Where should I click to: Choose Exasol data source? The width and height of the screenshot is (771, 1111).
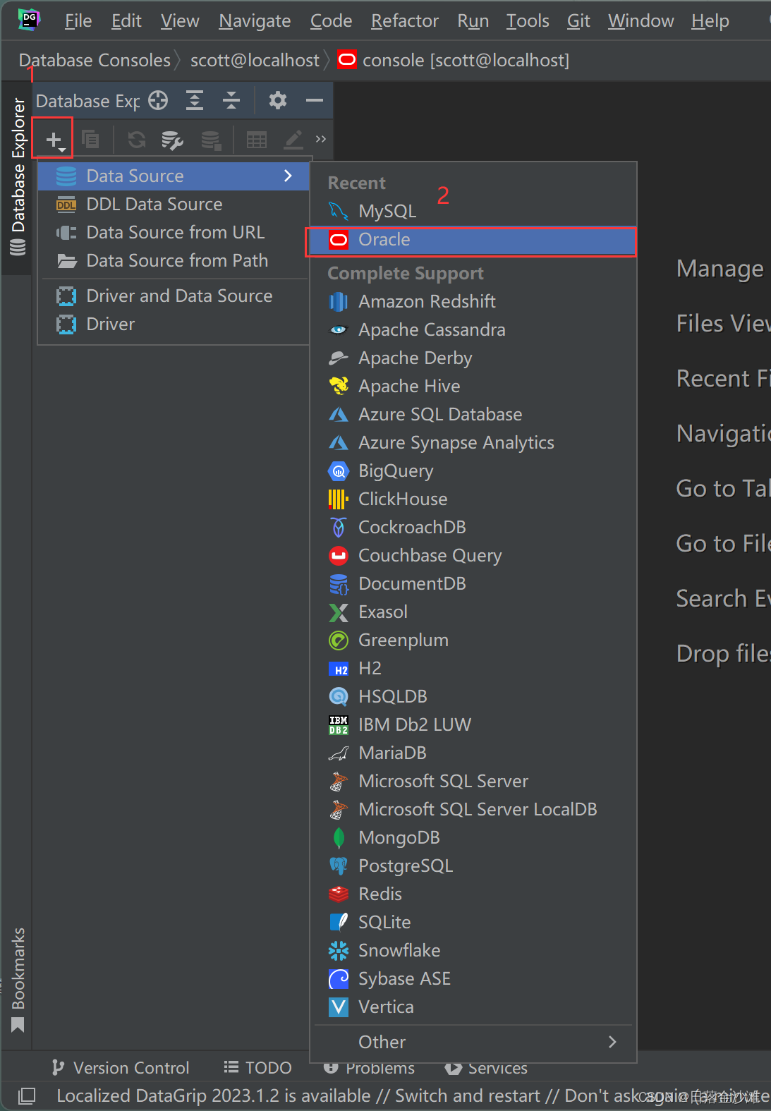(x=473, y=612)
